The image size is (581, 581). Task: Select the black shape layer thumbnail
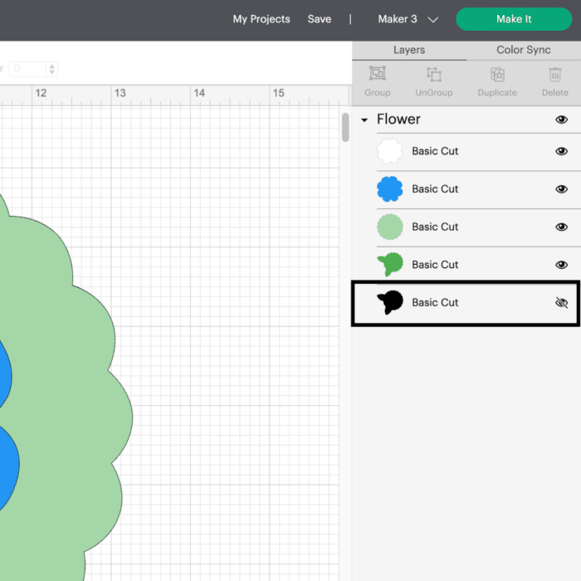click(390, 302)
